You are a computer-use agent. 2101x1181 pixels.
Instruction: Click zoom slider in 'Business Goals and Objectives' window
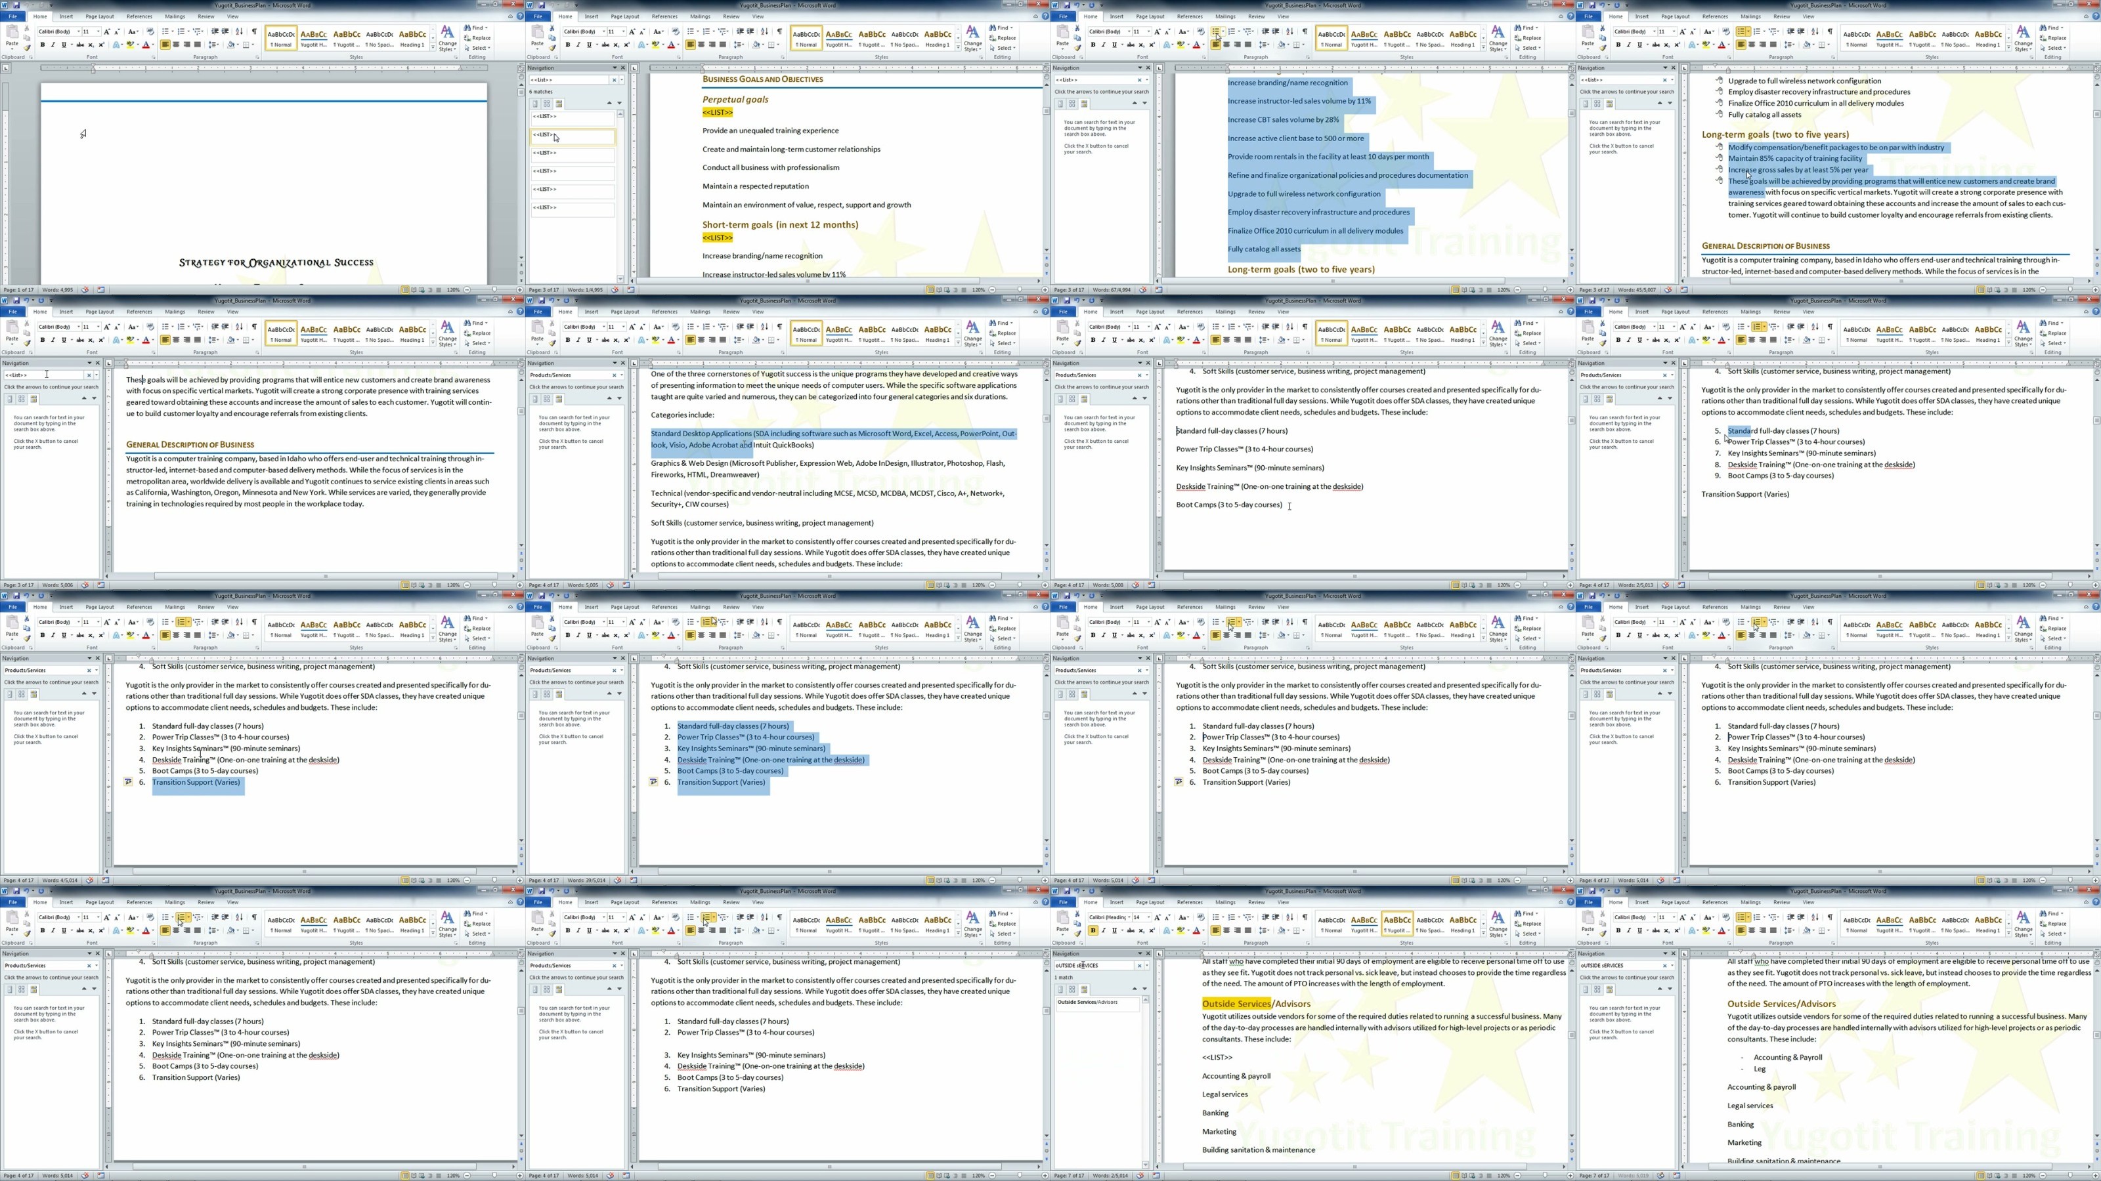coord(1019,289)
